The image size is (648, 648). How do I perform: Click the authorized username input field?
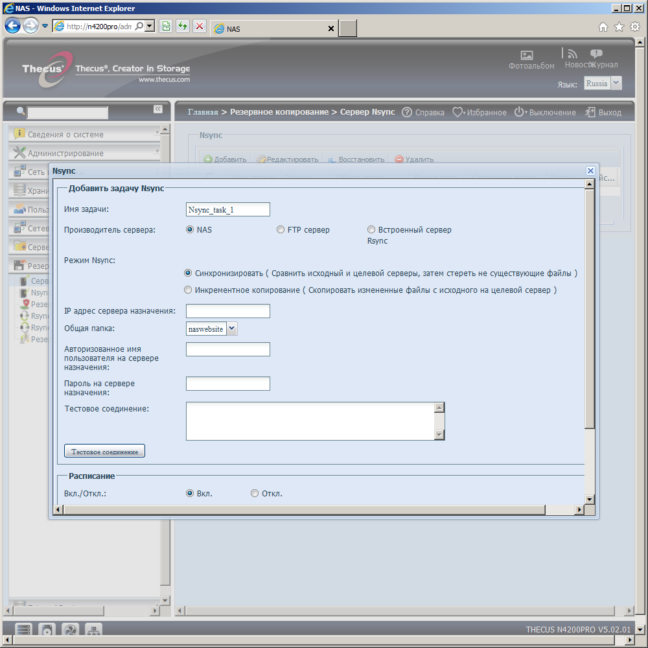pos(227,349)
